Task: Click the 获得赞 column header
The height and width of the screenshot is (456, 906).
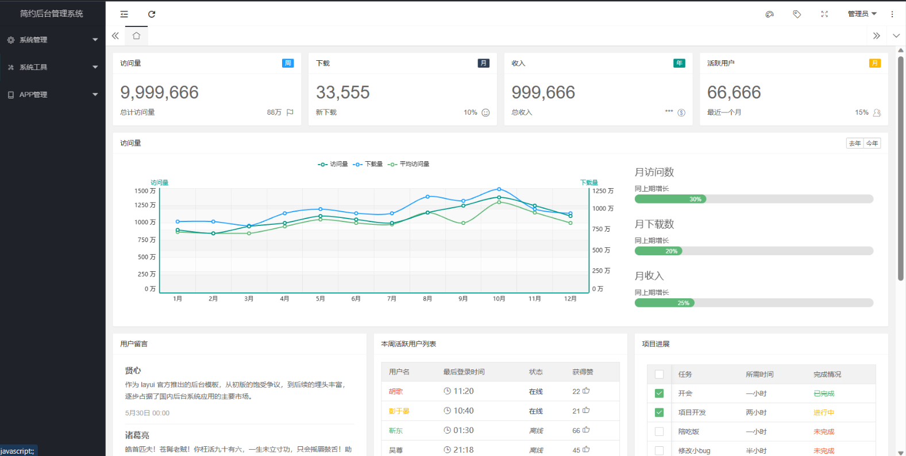Action: (x=583, y=372)
